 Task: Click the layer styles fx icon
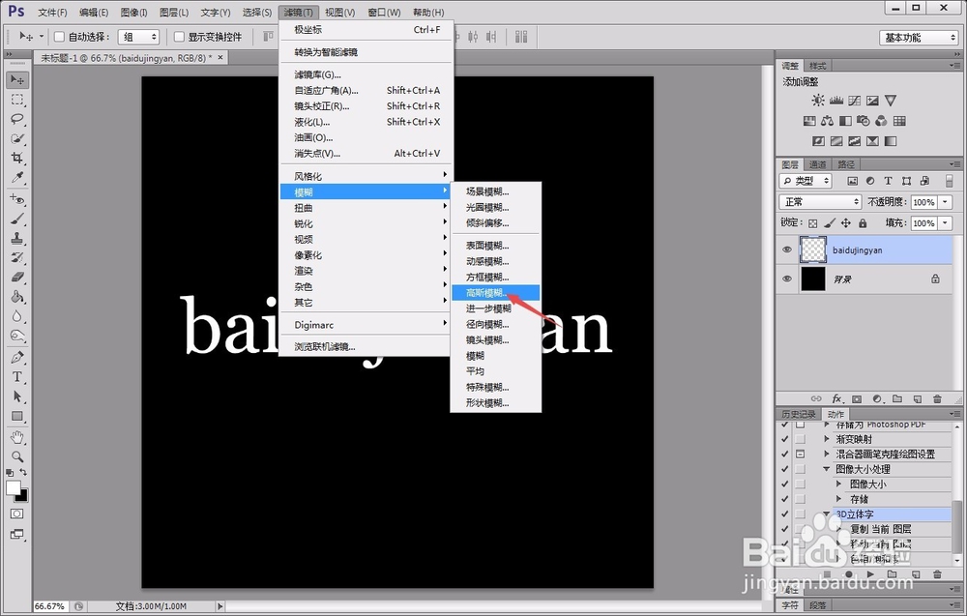click(836, 399)
